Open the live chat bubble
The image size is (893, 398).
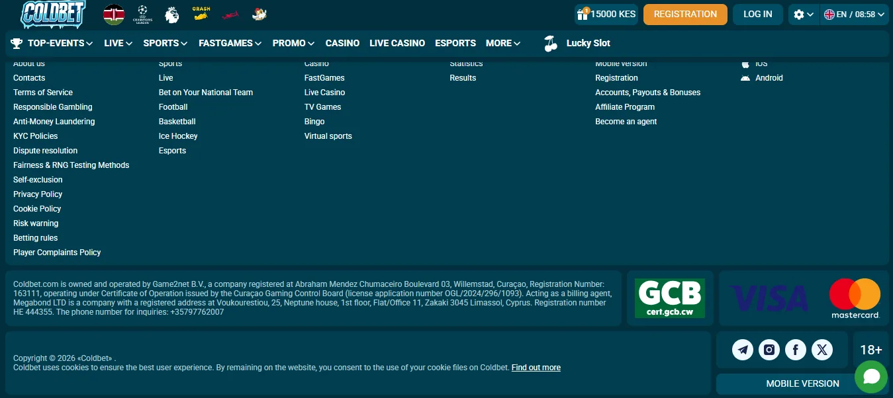871,377
